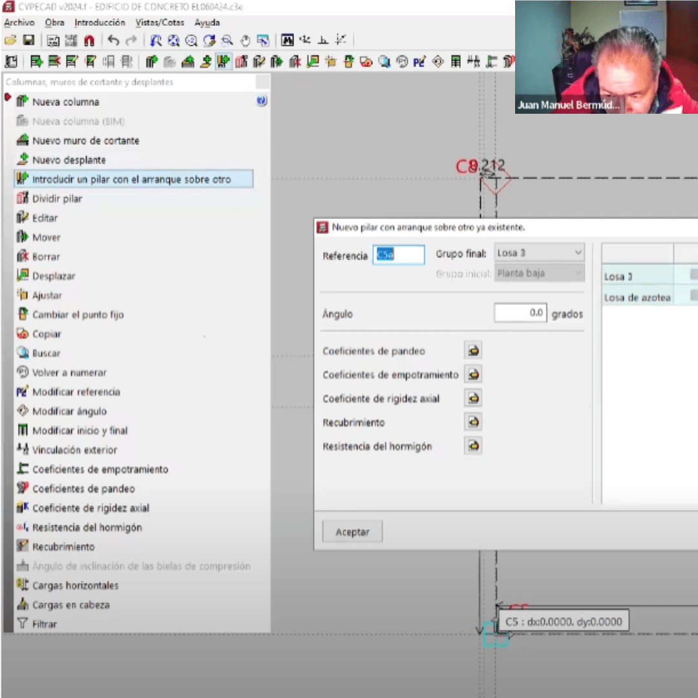Screen dimensions: 698x698
Task: Click the blue help icon beside Nueva columna
Action: [x=261, y=101]
